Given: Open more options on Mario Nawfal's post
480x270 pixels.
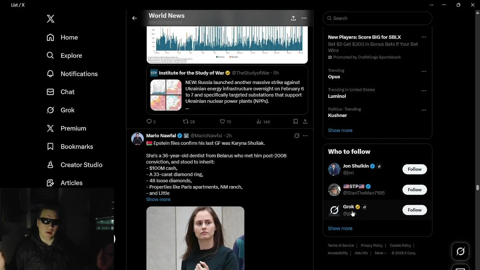Looking at the screenshot, I should [305, 136].
